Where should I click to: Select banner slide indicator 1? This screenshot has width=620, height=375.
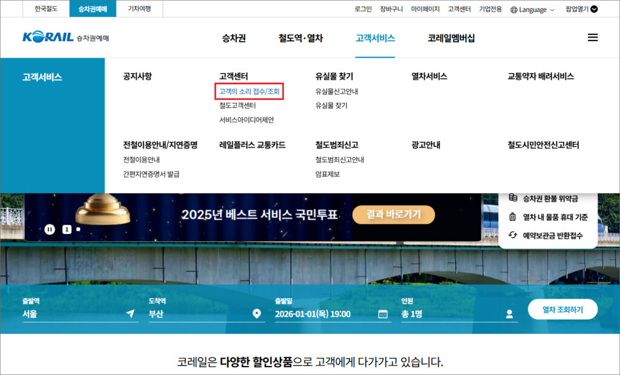[x=67, y=229]
